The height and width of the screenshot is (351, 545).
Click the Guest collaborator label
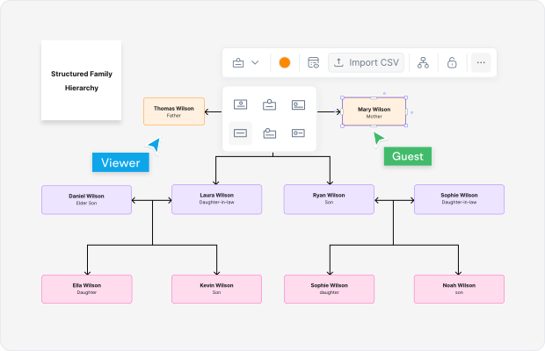coord(407,156)
